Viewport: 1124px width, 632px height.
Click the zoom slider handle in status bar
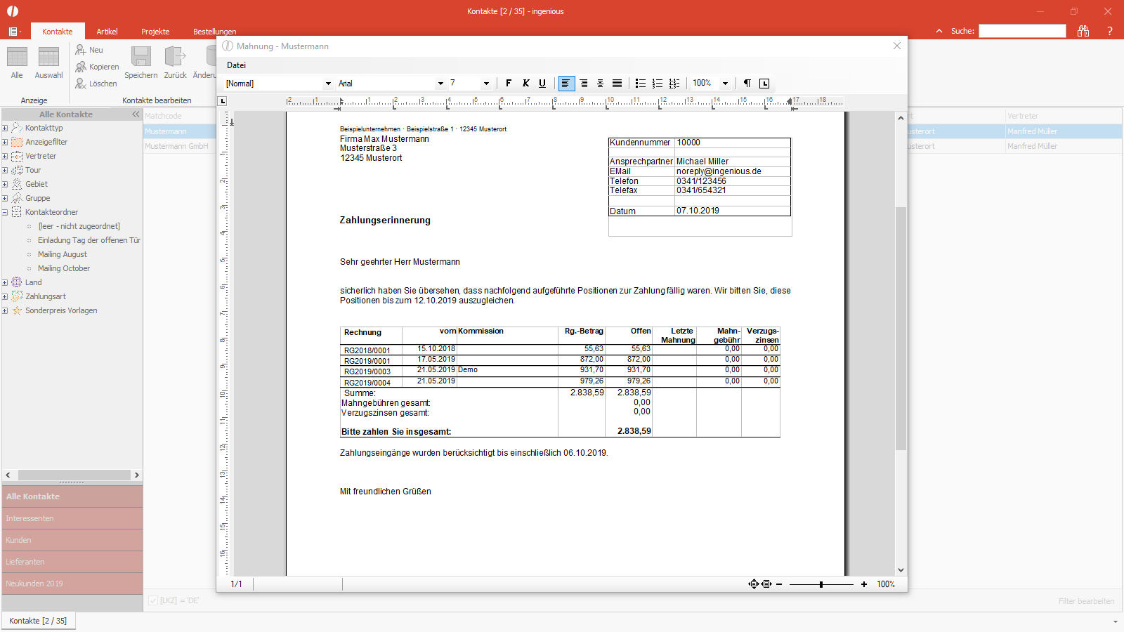click(821, 584)
